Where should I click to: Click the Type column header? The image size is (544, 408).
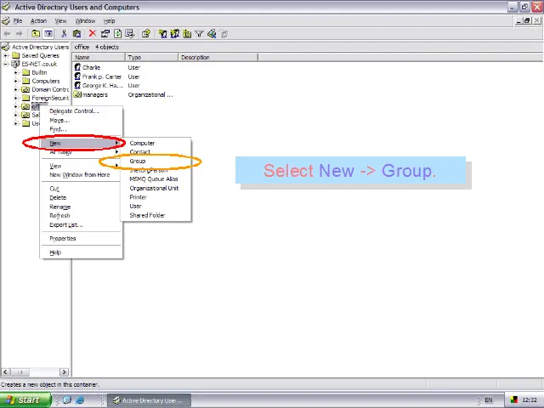click(x=151, y=57)
